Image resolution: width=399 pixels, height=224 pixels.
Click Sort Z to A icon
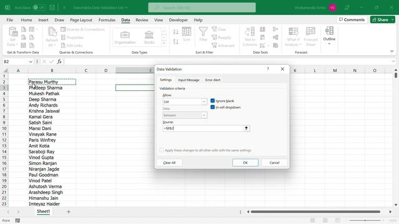176,42
